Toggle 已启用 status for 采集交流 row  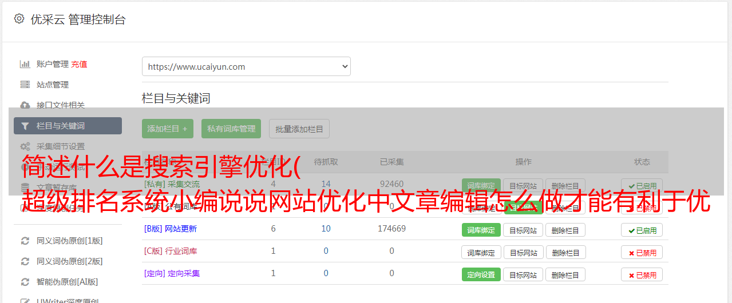[x=642, y=186]
